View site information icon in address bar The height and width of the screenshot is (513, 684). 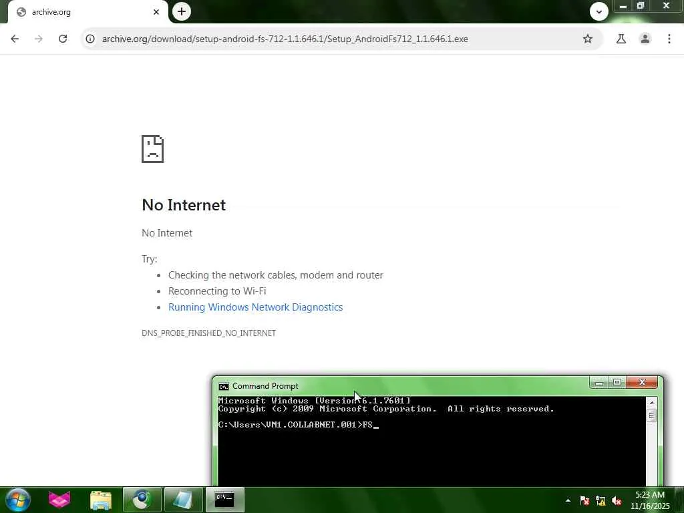pos(90,39)
